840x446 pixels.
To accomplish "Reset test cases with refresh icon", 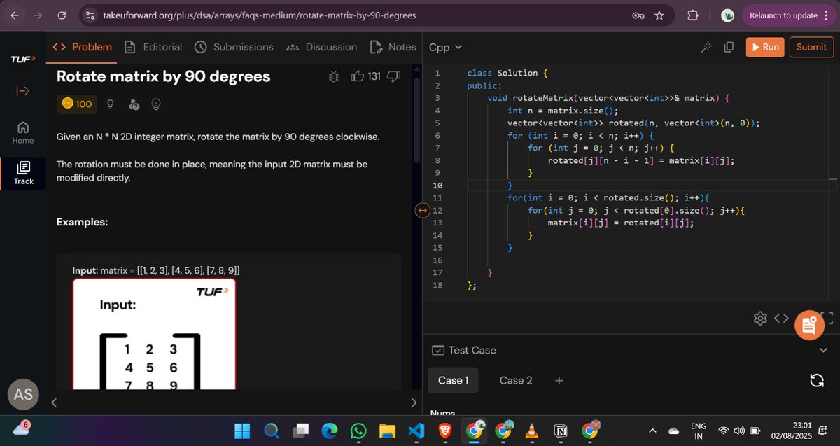I will [x=815, y=380].
